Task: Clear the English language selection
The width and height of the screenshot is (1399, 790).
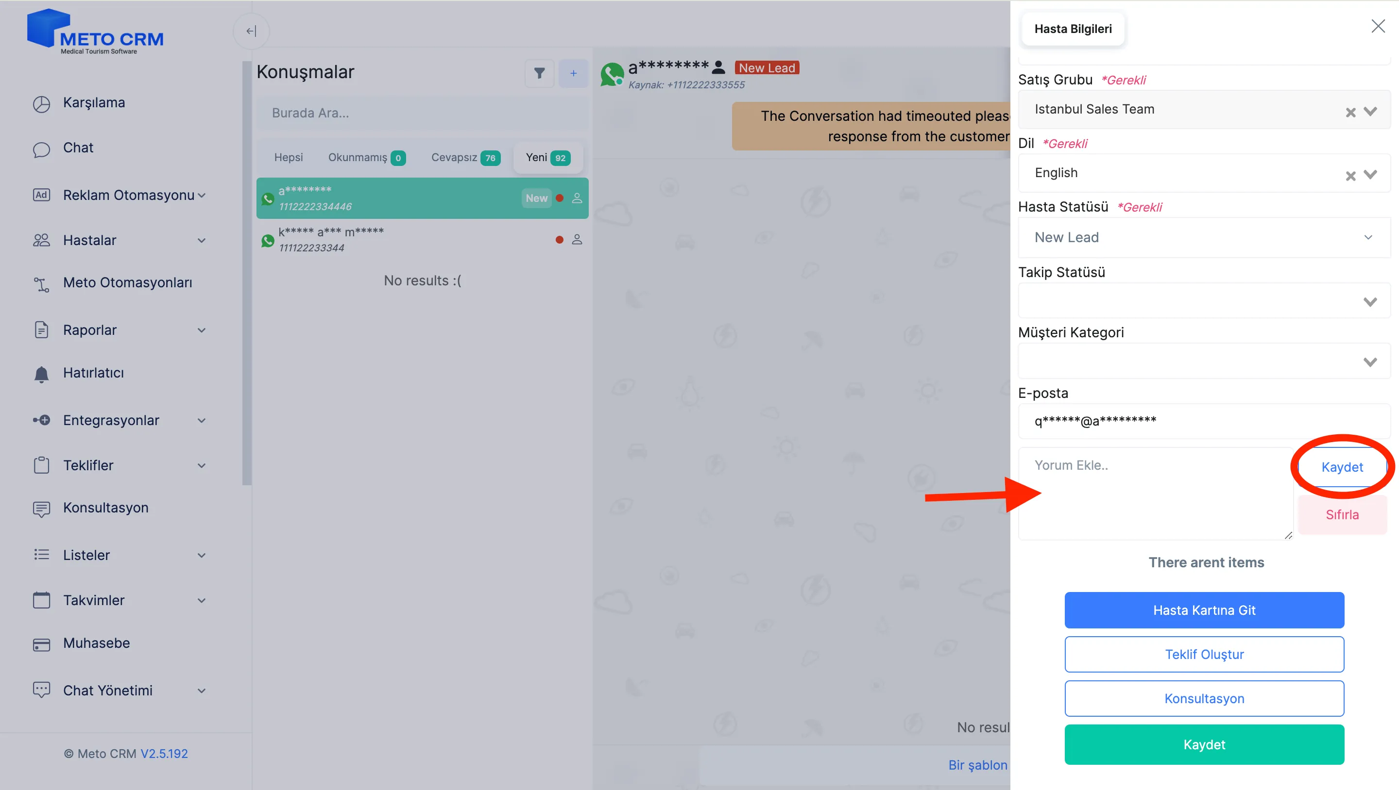Action: click(1350, 175)
